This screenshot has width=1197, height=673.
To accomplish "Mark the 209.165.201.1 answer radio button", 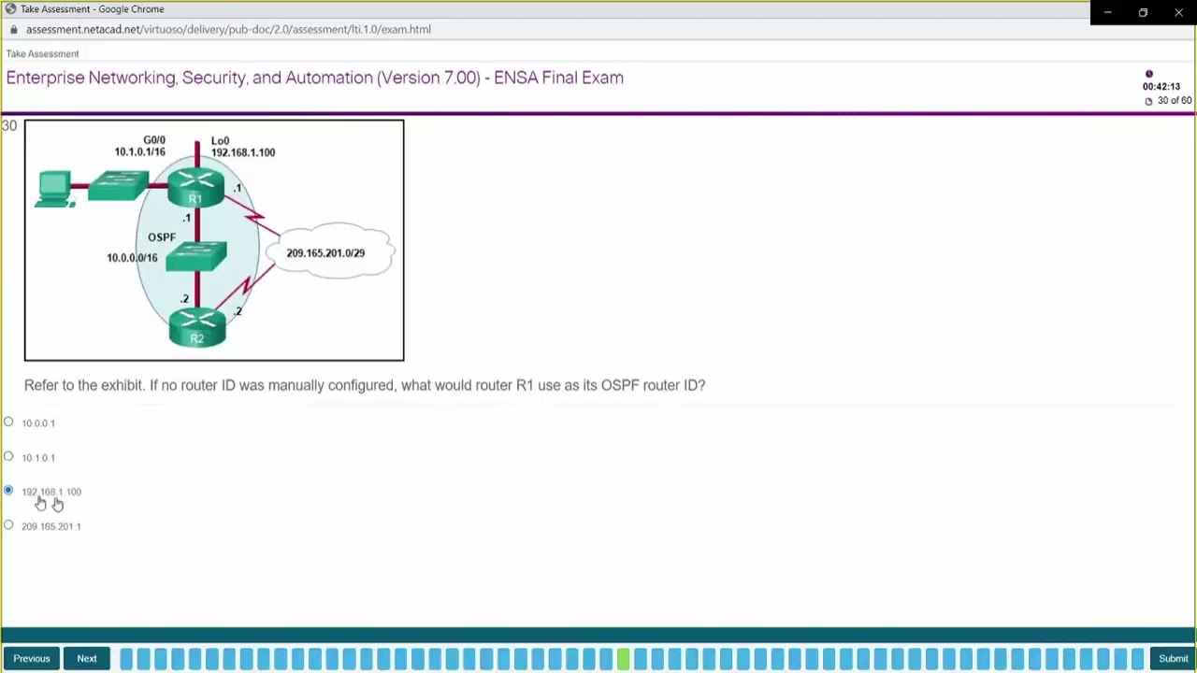I will 8,524.
